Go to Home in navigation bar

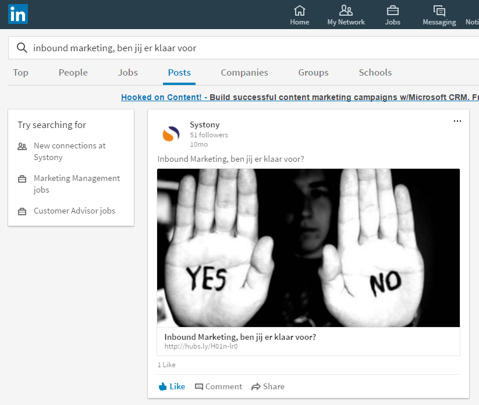(x=299, y=15)
